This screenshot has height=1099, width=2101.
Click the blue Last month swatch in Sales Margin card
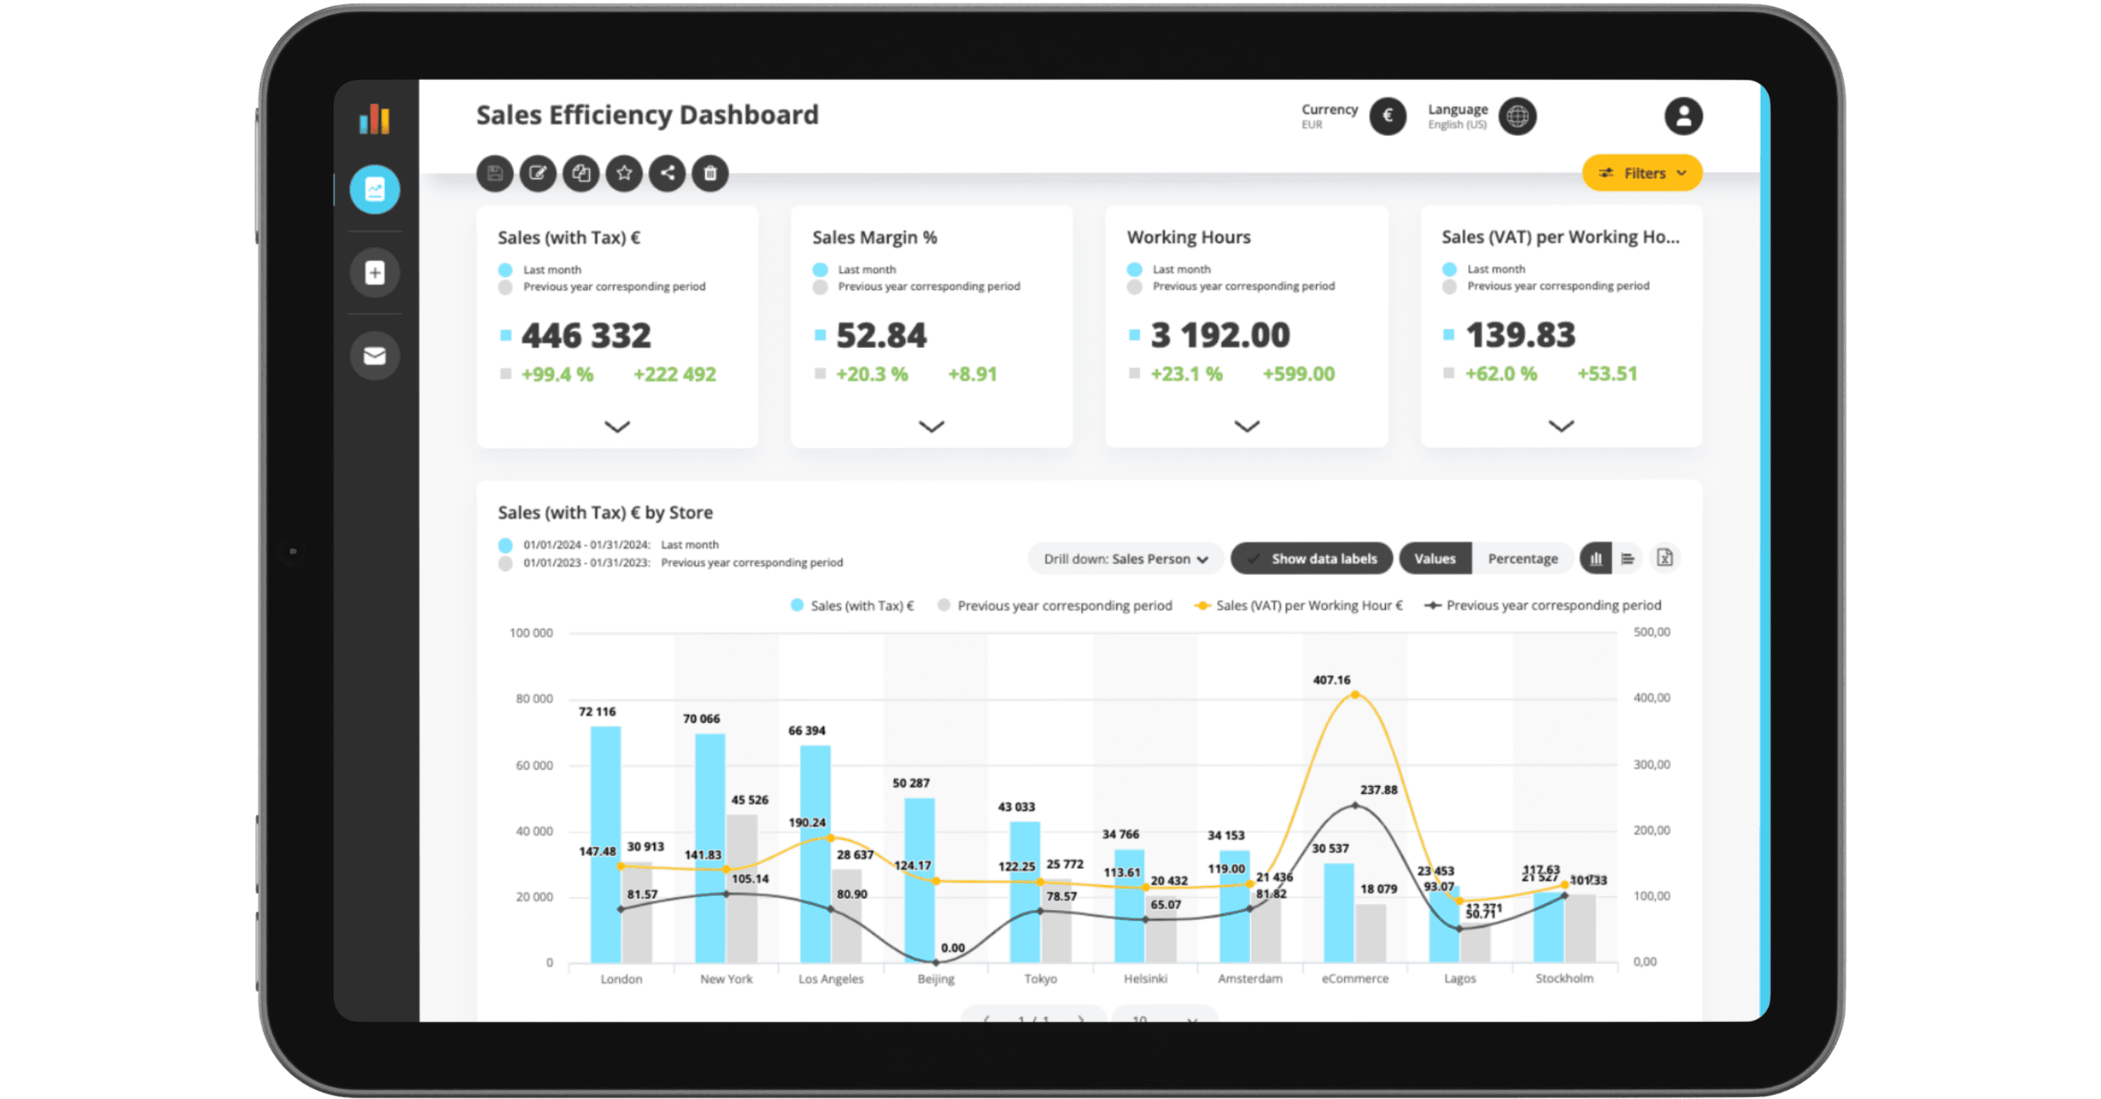pos(819,270)
